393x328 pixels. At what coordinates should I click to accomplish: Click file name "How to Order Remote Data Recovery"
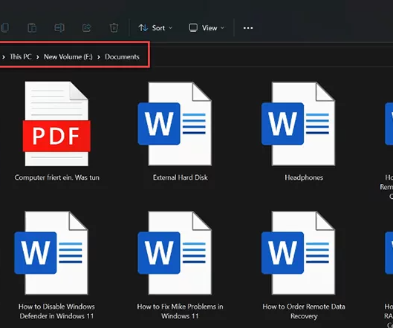(x=304, y=311)
